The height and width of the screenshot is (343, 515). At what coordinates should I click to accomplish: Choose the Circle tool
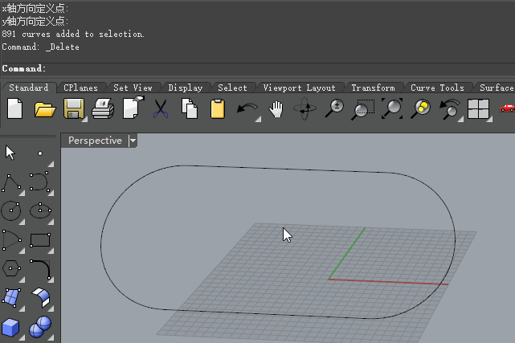(11, 210)
